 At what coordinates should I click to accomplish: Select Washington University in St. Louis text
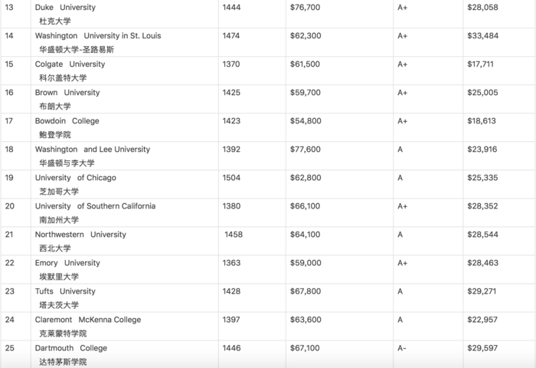click(98, 35)
